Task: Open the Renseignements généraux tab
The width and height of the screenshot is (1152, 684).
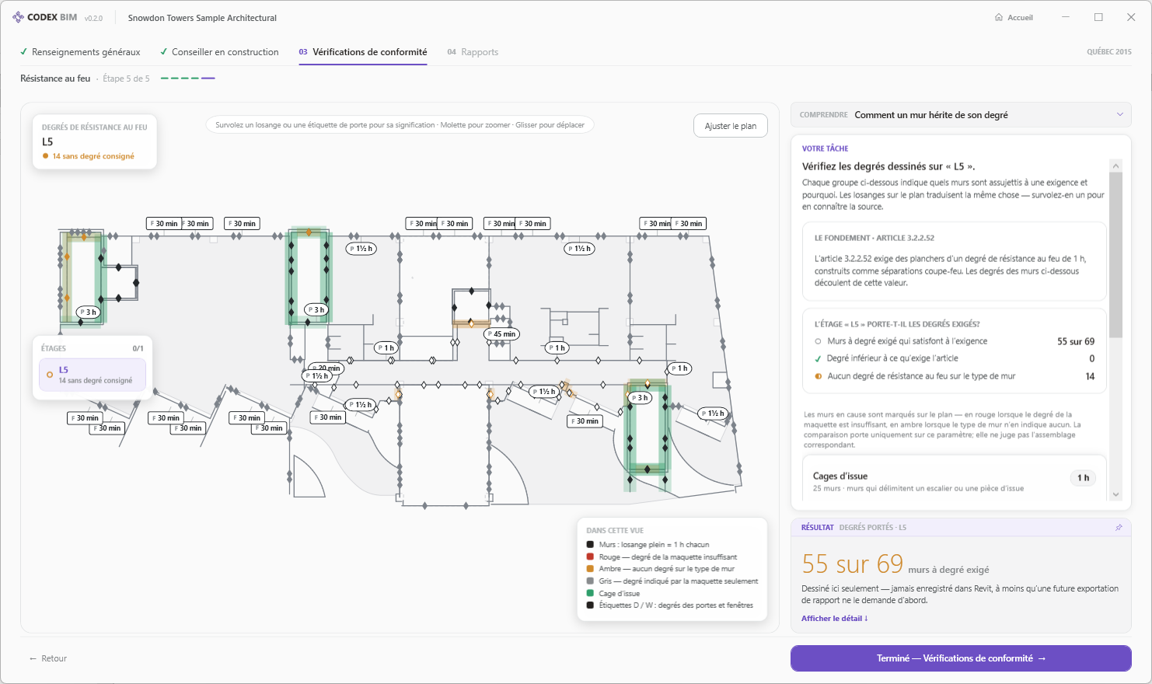Action: point(80,52)
